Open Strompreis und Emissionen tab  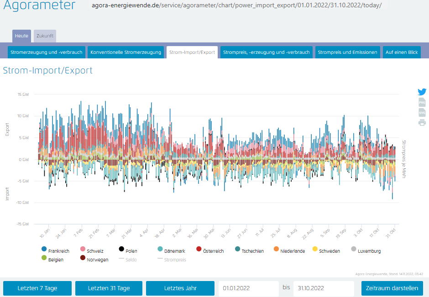point(347,52)
